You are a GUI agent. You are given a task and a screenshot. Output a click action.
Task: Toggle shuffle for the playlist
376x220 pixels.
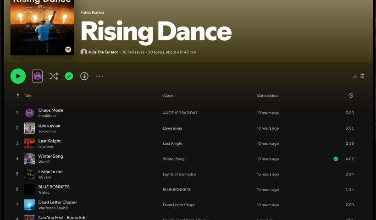[54, 76]
